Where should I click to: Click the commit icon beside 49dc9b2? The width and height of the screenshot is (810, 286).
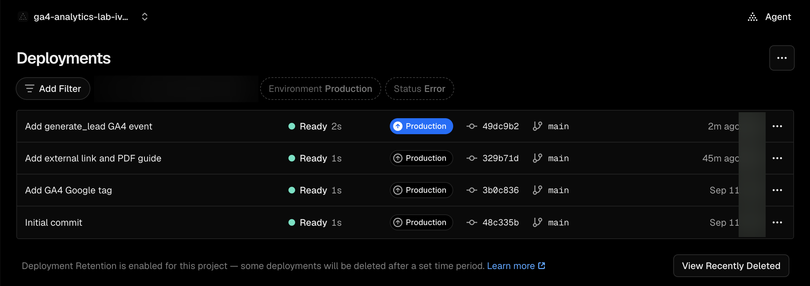point(472,126)
